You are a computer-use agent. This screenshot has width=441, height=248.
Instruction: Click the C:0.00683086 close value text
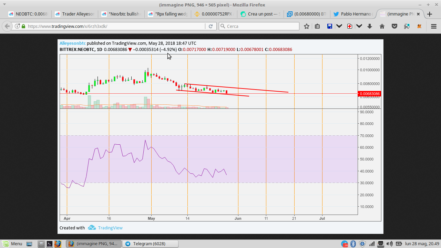click(x=278, y=50)
